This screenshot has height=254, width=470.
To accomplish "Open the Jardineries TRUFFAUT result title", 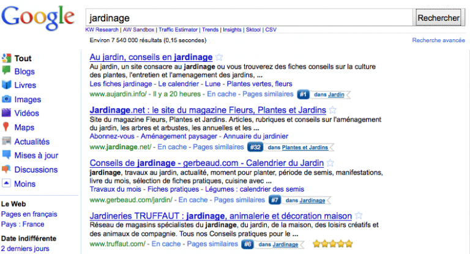I will (220, 216).
